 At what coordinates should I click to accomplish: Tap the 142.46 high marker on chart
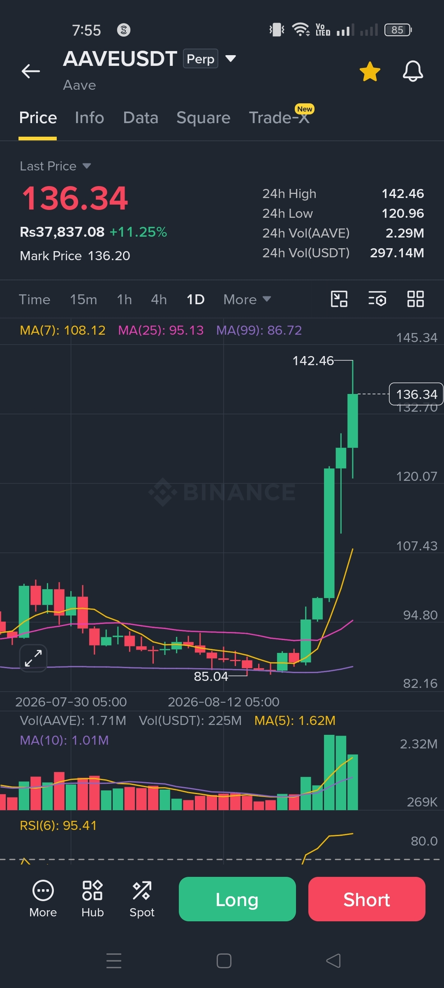(x=313, y=361)
